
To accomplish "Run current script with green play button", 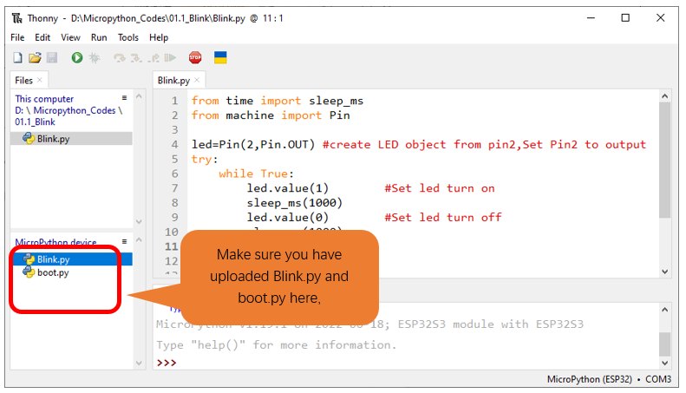I will pos(77,58).
